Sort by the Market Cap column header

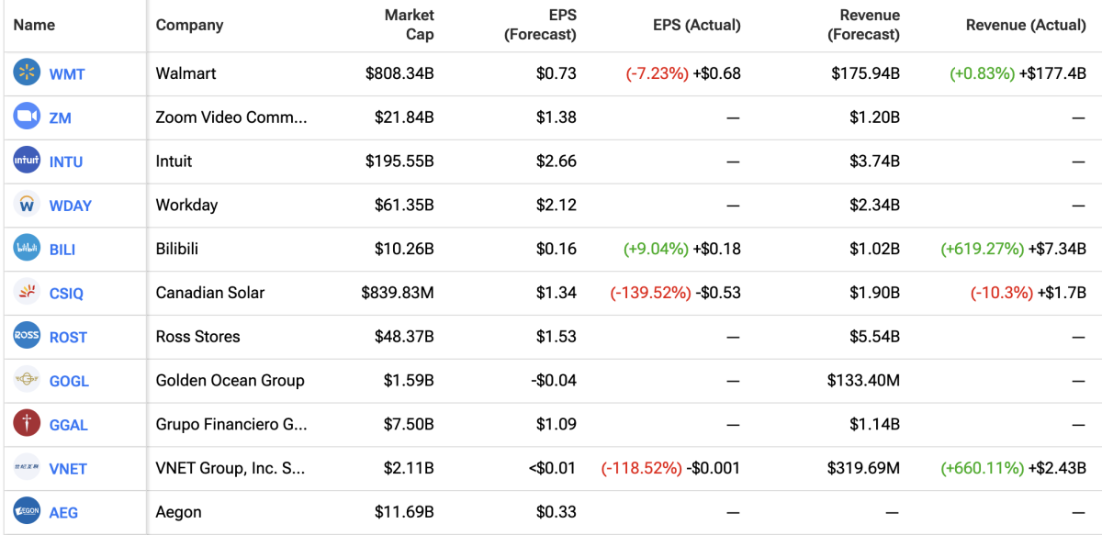pos(409,25)
